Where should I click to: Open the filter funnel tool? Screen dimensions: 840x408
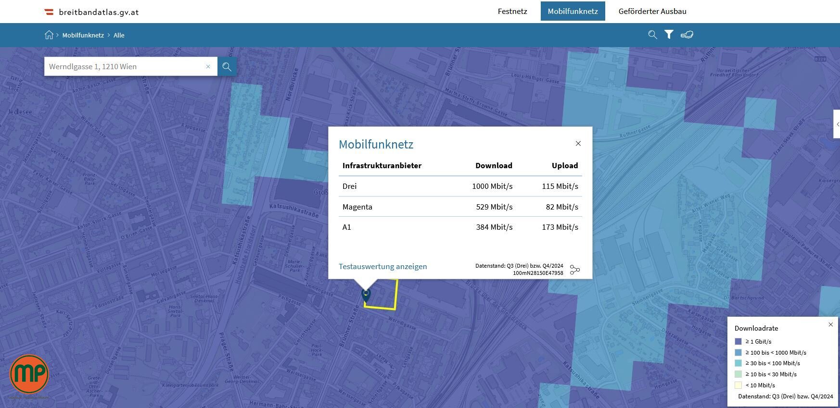[x=669, y=35]
